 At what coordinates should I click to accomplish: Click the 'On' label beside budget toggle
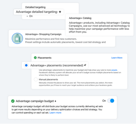pos(104,101)
